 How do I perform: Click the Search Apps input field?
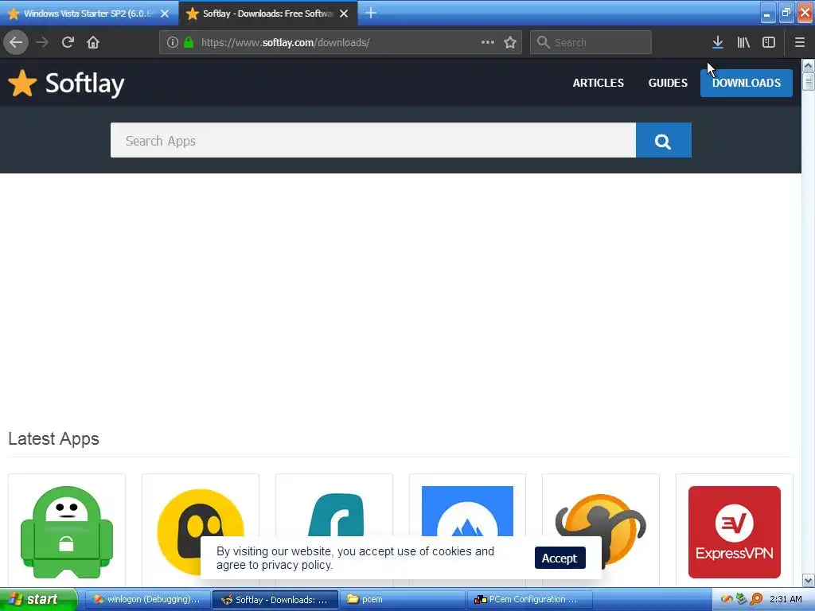tap(373, 140)
